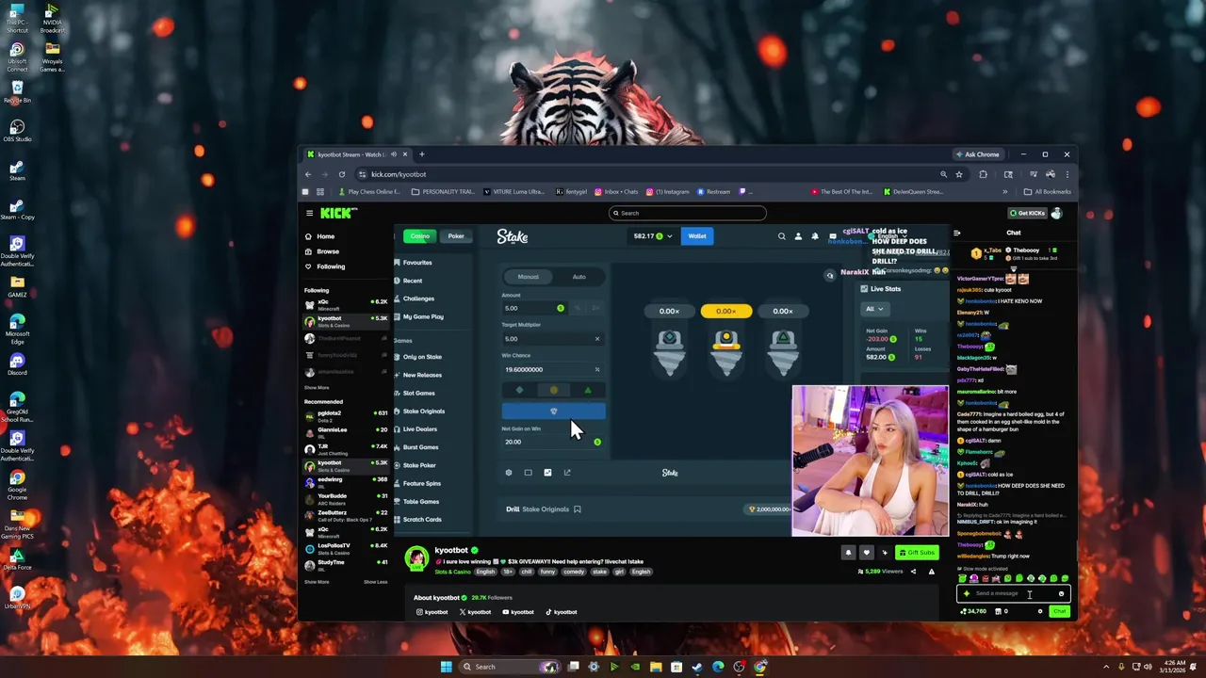Expand the bookmarks overflow chevron
This screenshot has height=678, width=1206.
[x=1004, y=192]
